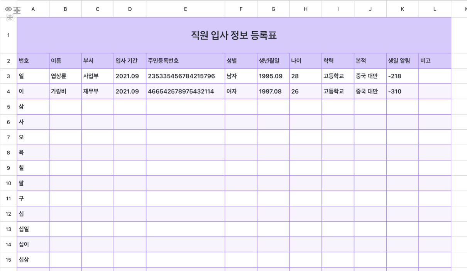Select column K header
This screenshot has height=271, width=467.
(x=403, y=9)
